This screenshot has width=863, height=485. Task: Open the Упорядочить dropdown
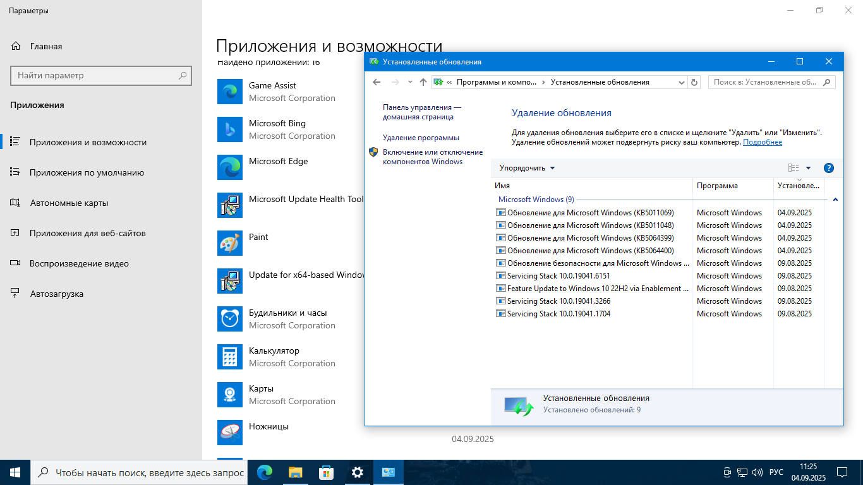tap(527, 168)
